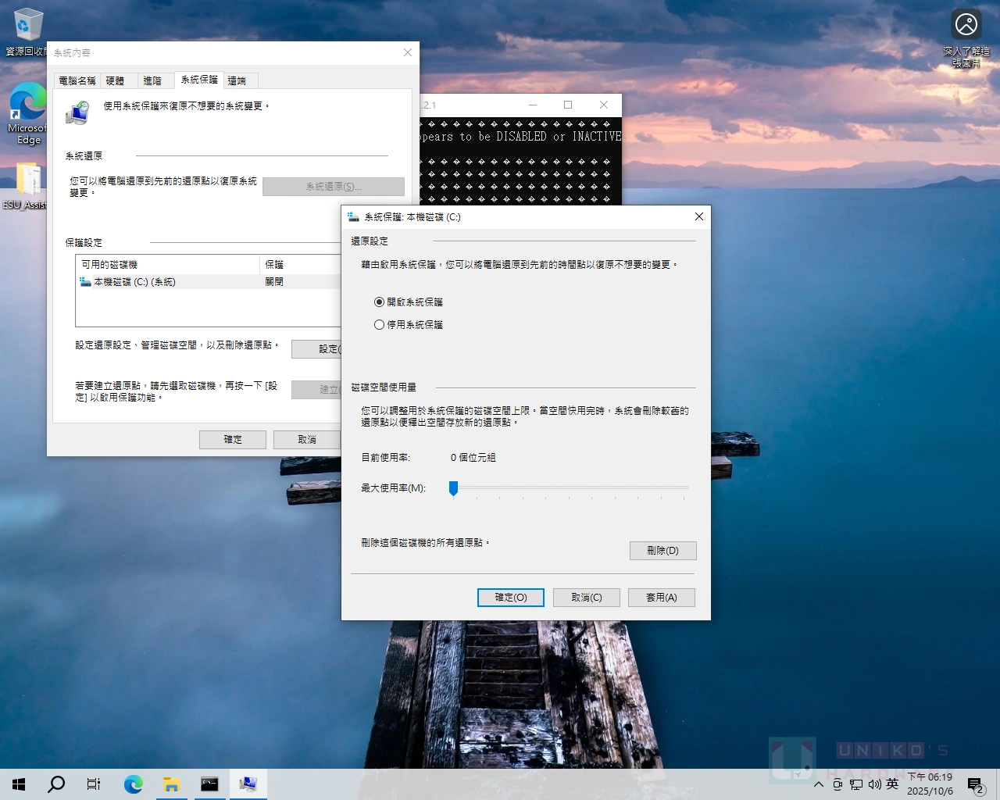Open the 進階 tab
This screenshot has height=800, width=1000.
pos(152,80)
